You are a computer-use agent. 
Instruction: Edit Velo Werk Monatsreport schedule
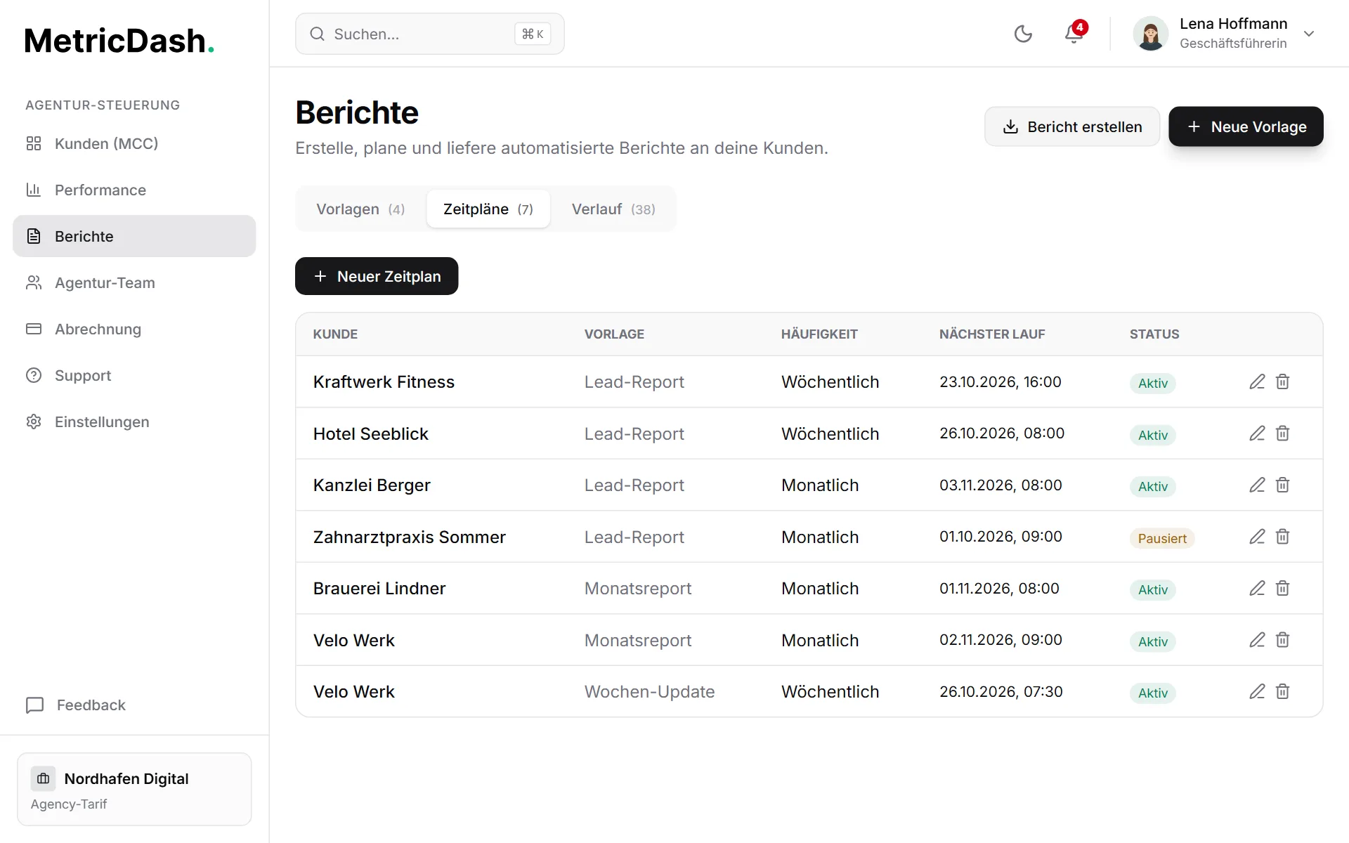click(1257, 640)
